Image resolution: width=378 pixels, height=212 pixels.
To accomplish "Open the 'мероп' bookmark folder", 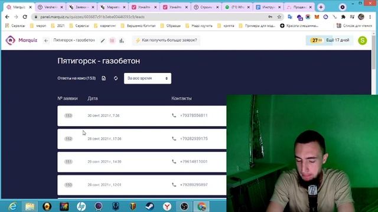I will tap(38, 26).
